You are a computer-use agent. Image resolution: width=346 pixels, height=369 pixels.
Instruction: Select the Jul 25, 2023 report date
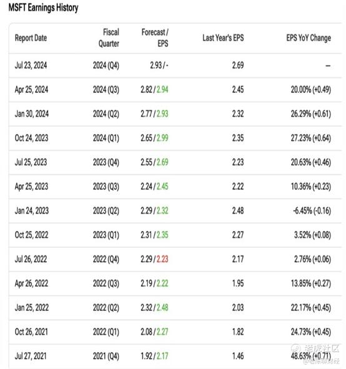click(31, 162)
